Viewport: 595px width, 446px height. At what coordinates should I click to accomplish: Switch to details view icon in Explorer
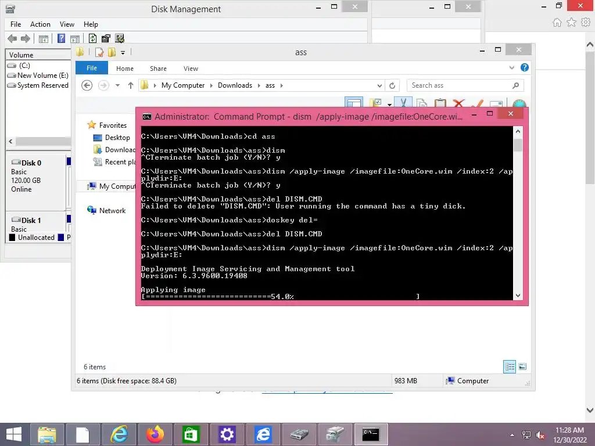coord(510,366)
